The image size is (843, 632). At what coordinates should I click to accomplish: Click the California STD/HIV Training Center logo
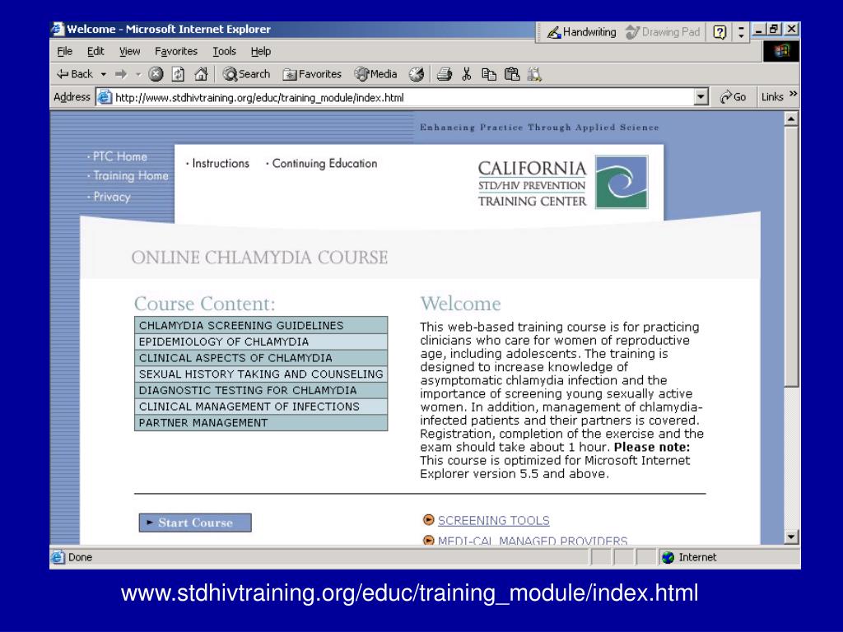point(563,182)
